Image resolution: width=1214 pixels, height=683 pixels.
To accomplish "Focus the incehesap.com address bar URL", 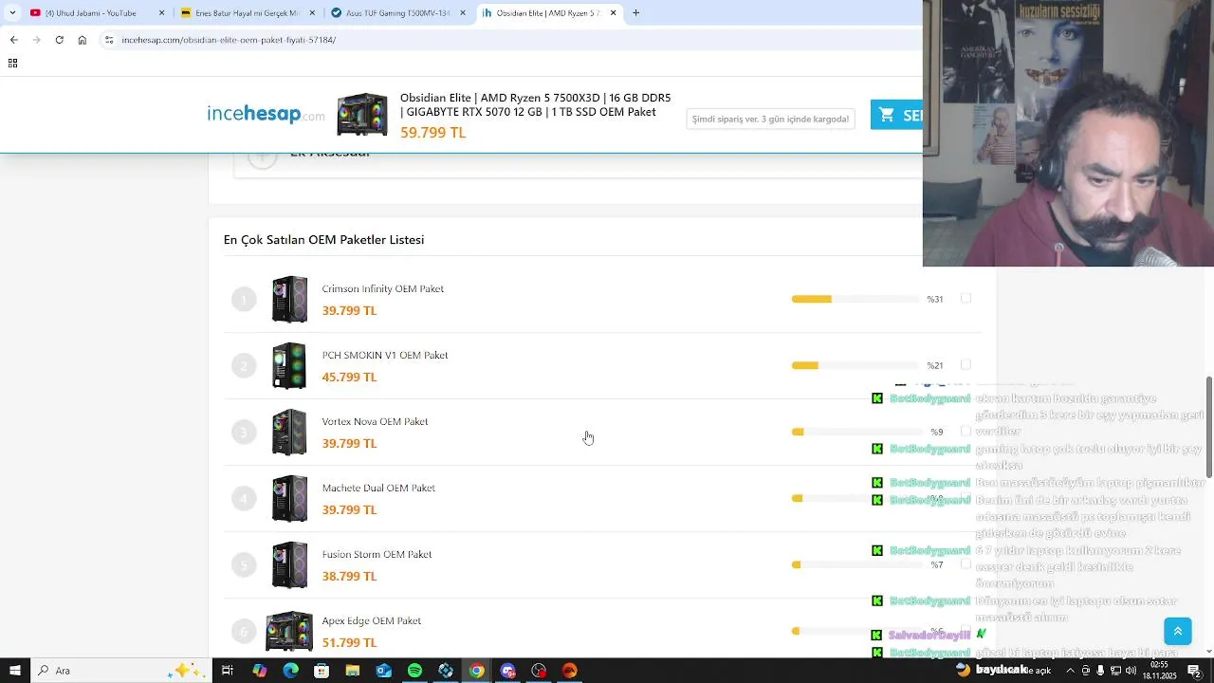I will 229,40.
